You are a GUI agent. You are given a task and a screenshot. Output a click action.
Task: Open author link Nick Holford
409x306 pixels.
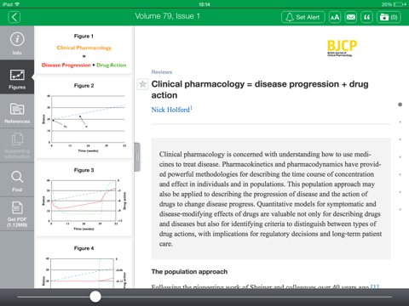171,110
